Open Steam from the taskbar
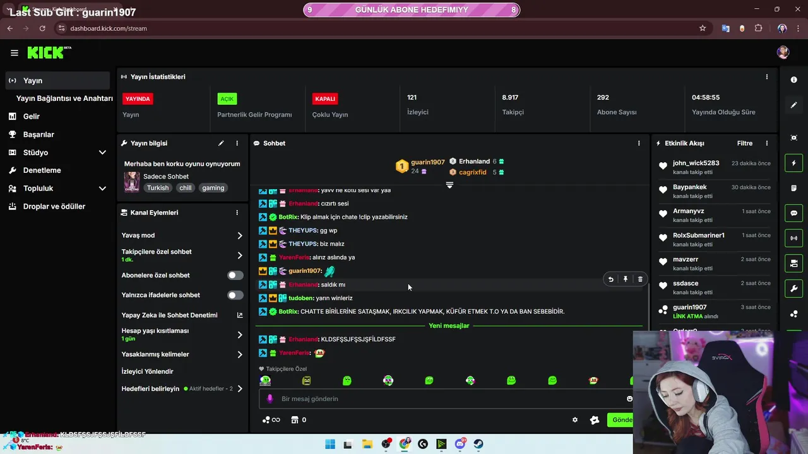 478,444
